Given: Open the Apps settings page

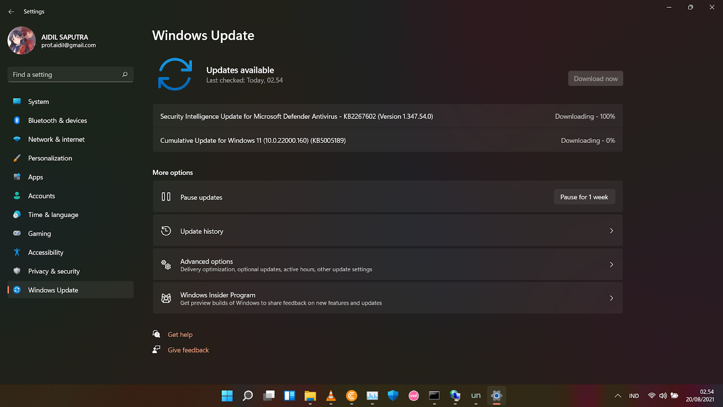Looking at the screenshot, I should click(70, 177).
